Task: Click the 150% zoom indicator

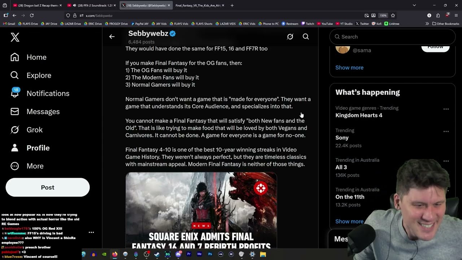Action: [383, 16]
